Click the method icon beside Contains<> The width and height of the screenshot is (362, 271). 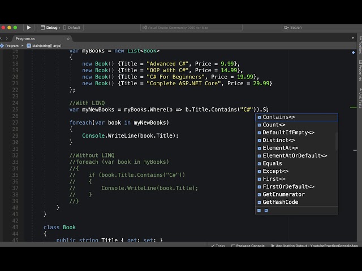(x=259, y=117)
